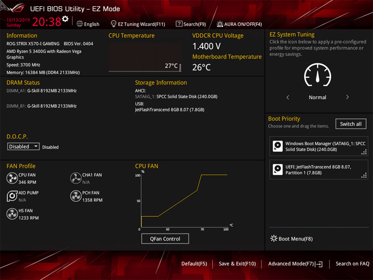Select UEFI JetFlashTranscend boot entry
The width and height of the screenshot is (373, 280).
319,170
